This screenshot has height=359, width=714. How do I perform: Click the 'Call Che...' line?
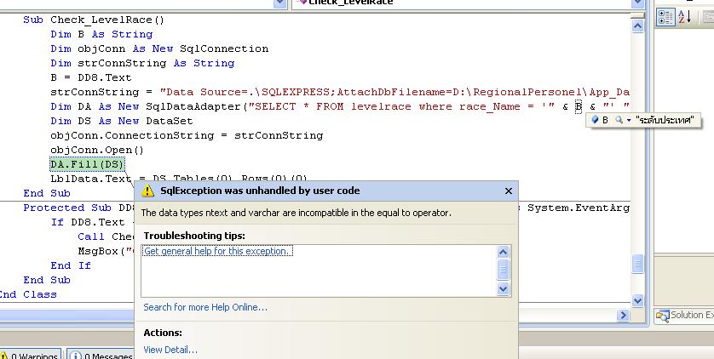click(x=107, y=236)
